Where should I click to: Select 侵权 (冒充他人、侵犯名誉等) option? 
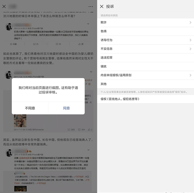[146, 99]
